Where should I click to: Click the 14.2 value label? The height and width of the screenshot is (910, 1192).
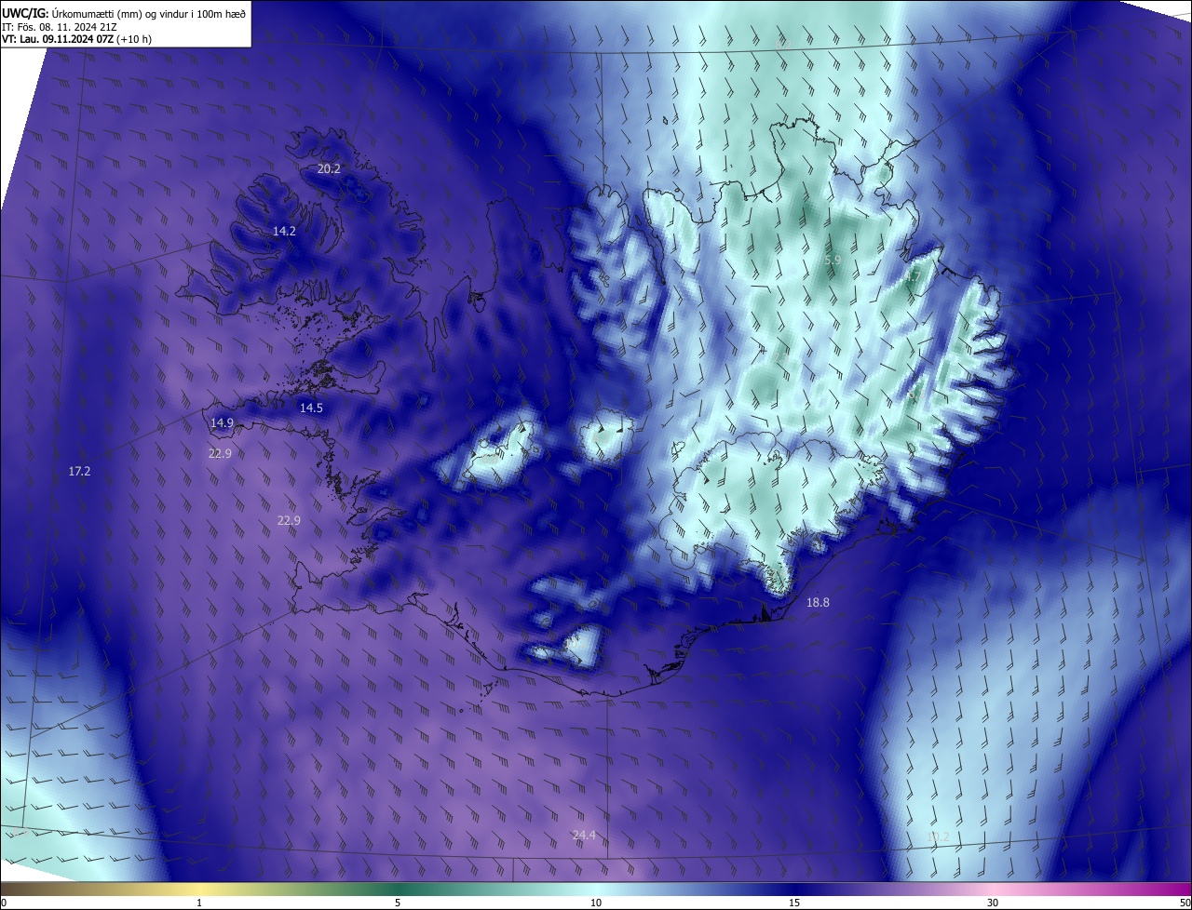click(284, 232)
